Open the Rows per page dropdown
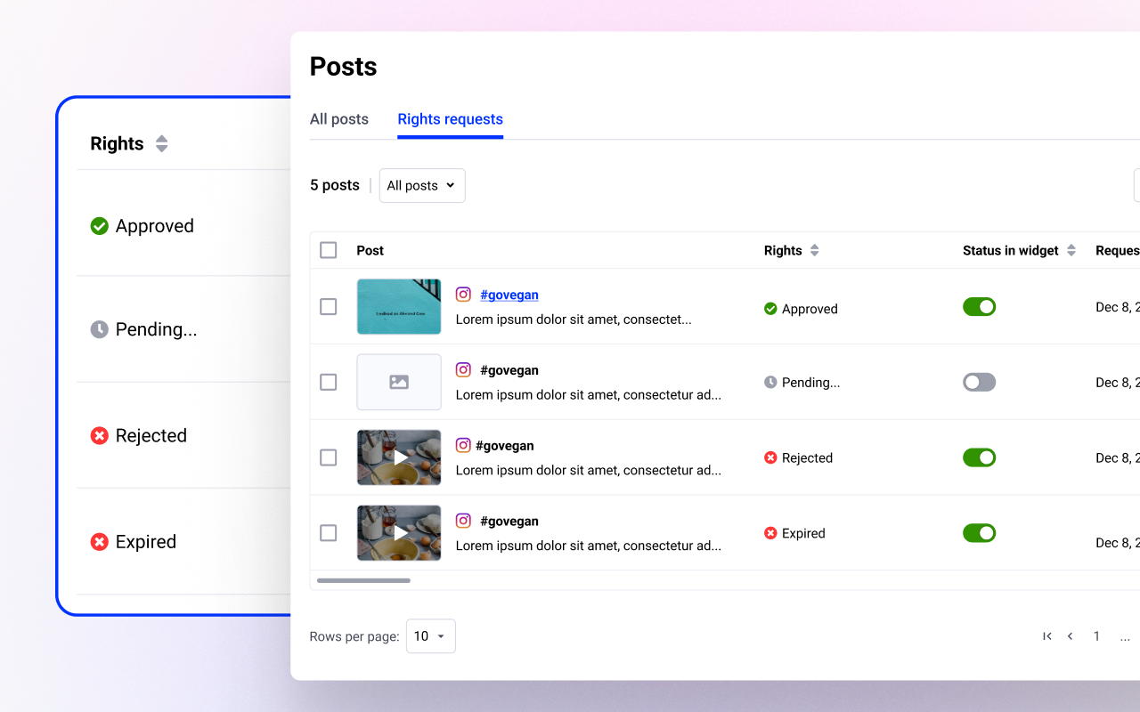 (x=430, y=636)
